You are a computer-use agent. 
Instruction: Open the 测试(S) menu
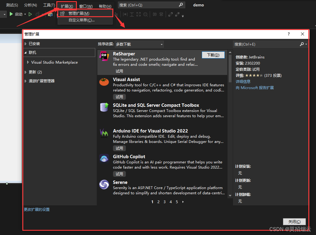(12, 5)
